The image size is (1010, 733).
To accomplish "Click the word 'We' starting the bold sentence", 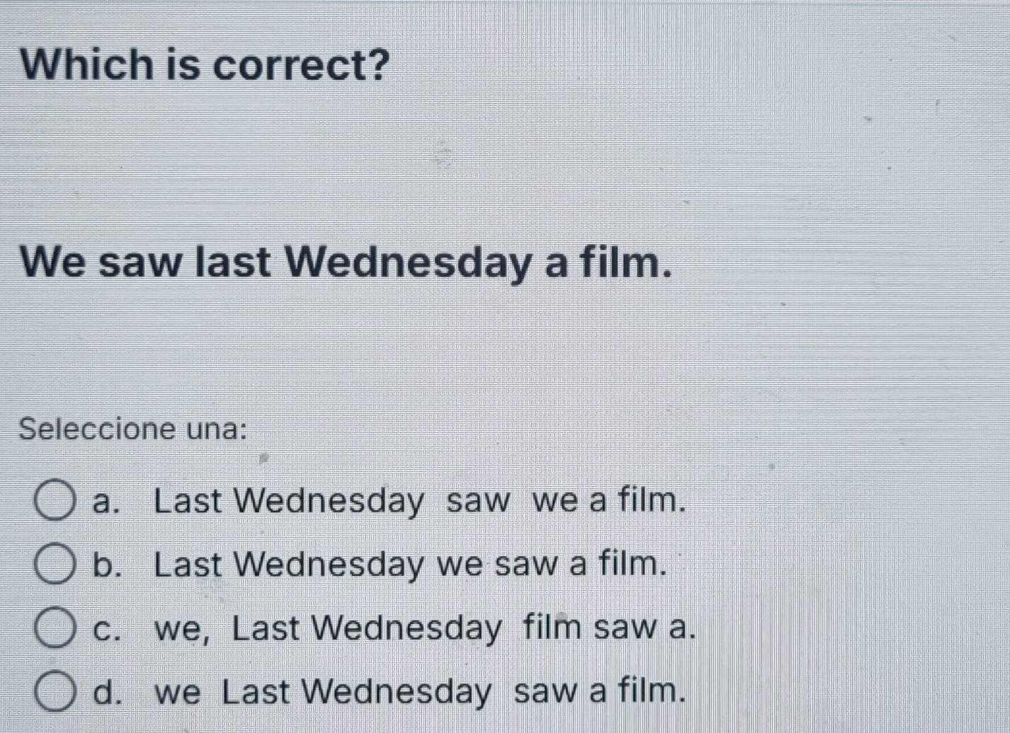I will (53, 262).
